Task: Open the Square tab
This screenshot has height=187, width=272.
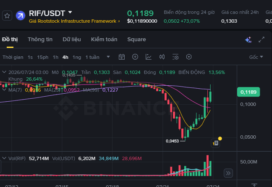Action: (x=136, y=40)
